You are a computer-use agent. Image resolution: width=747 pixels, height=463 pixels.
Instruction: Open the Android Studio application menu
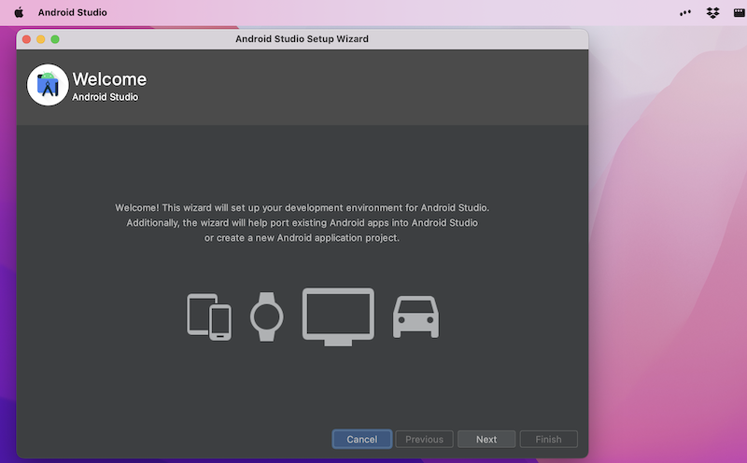point(72,12)
